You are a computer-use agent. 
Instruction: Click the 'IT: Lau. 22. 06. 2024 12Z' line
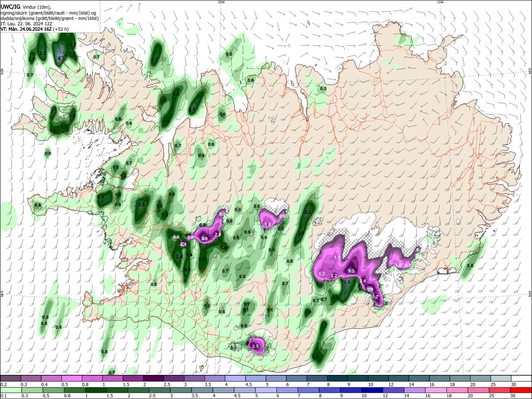pyautogui.click(x=27, y=24)
